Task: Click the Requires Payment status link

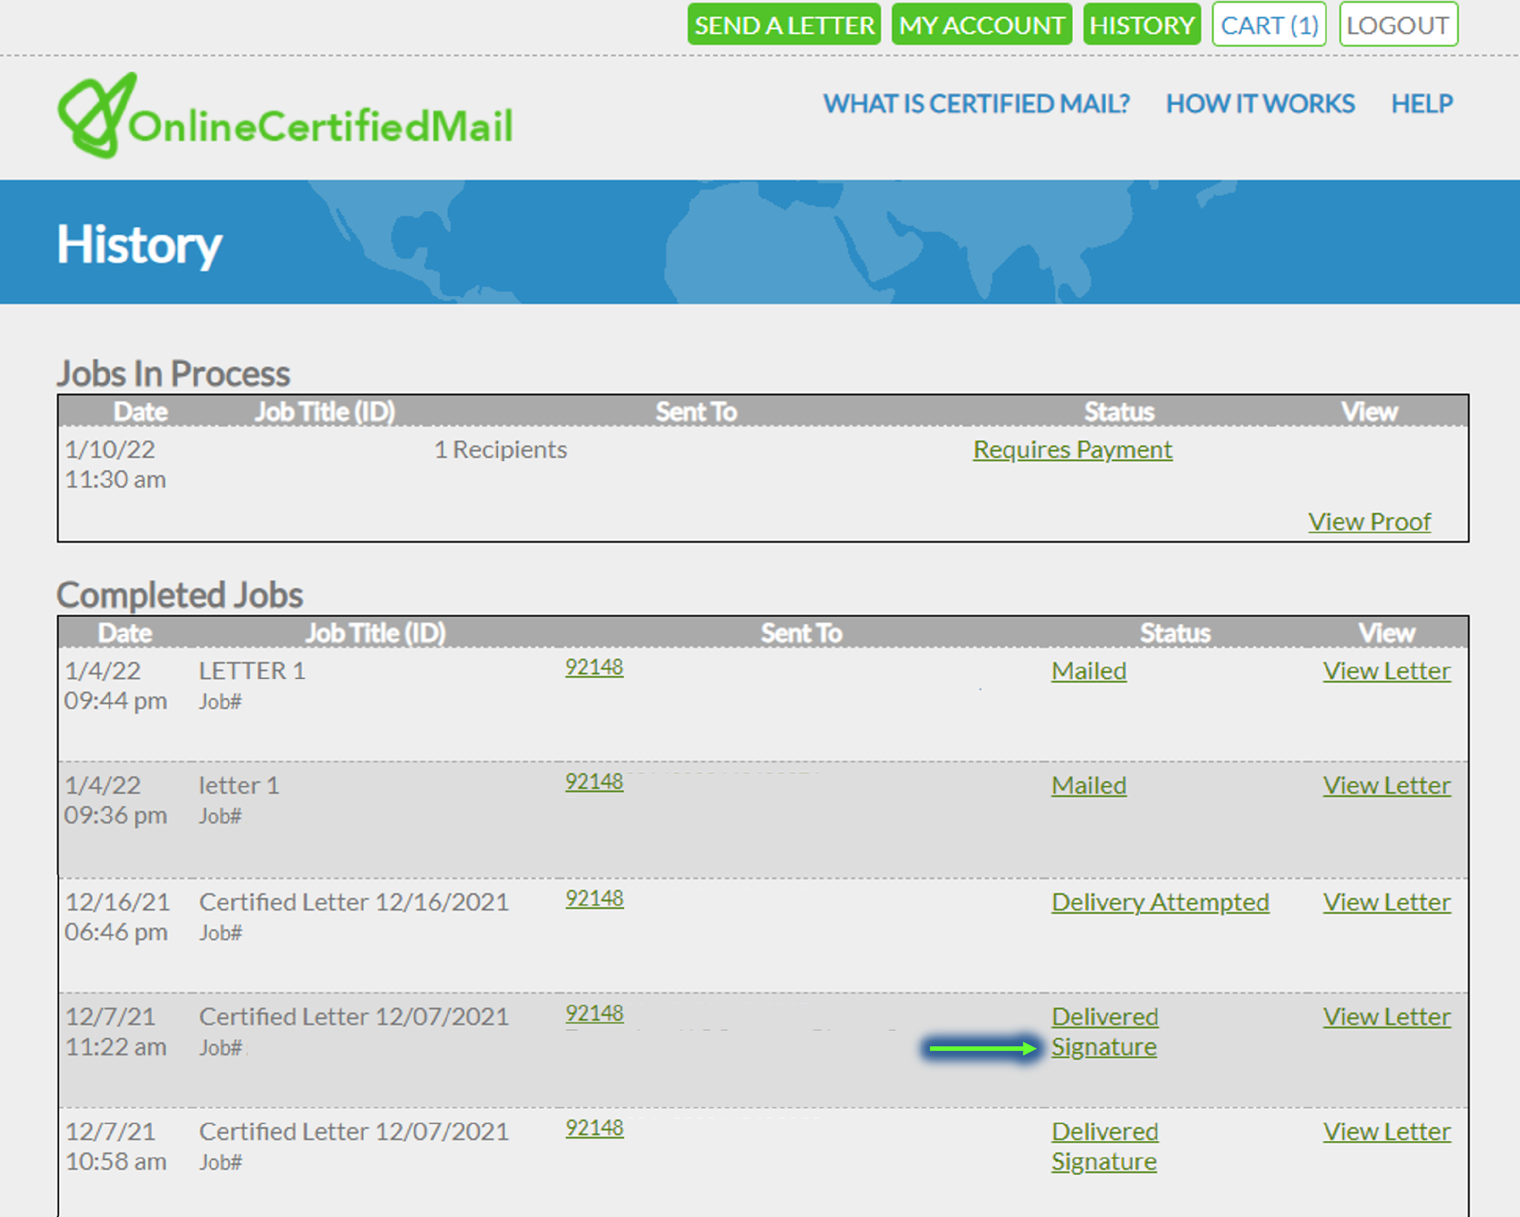Action: pyautogui.click(x=1072, y=450)
